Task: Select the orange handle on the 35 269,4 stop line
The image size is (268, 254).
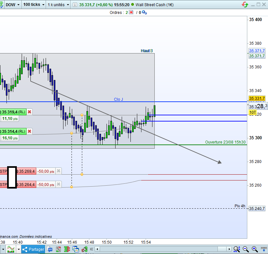Action: [82, 174]
